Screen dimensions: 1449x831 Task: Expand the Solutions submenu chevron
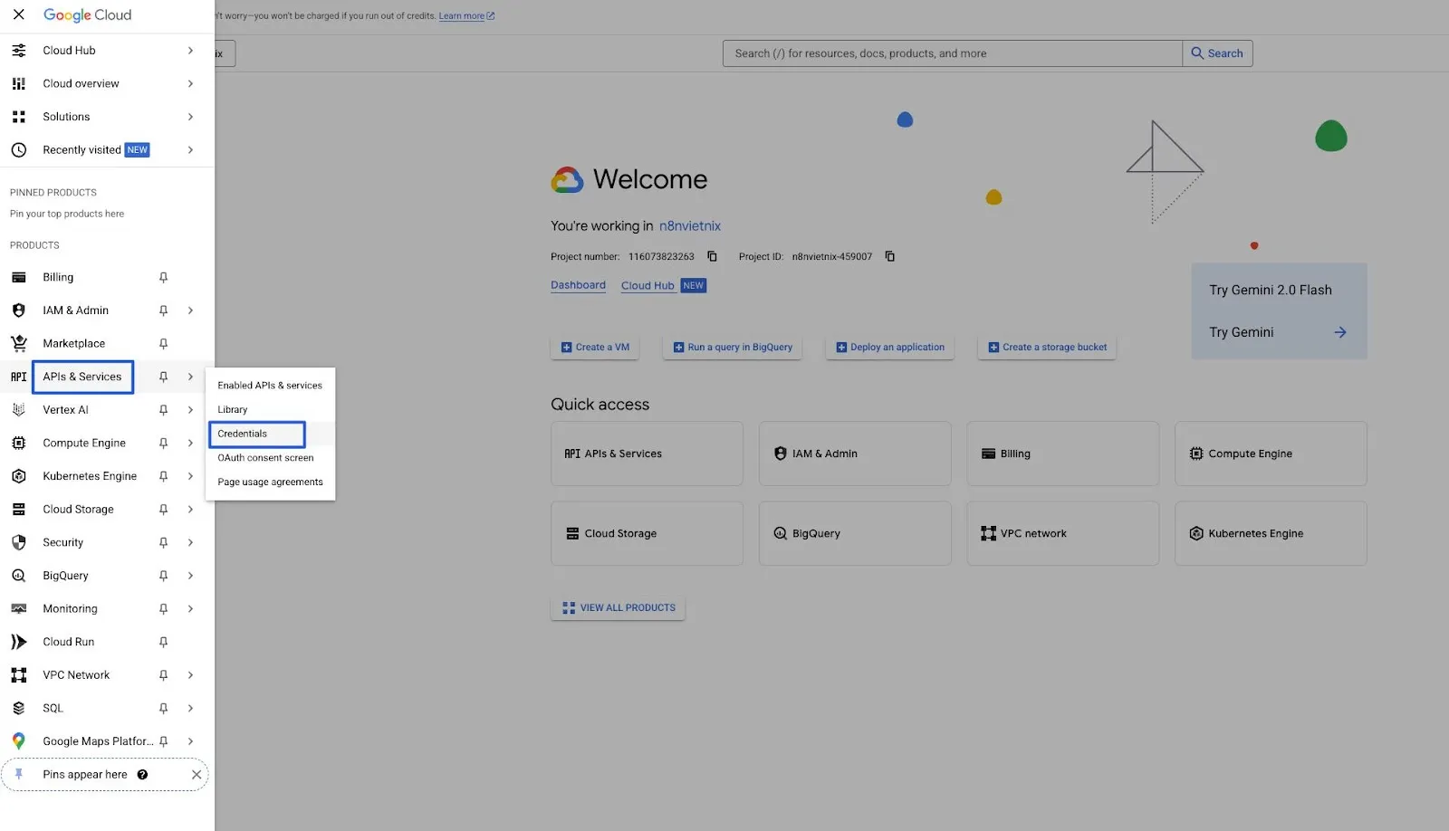190,117
